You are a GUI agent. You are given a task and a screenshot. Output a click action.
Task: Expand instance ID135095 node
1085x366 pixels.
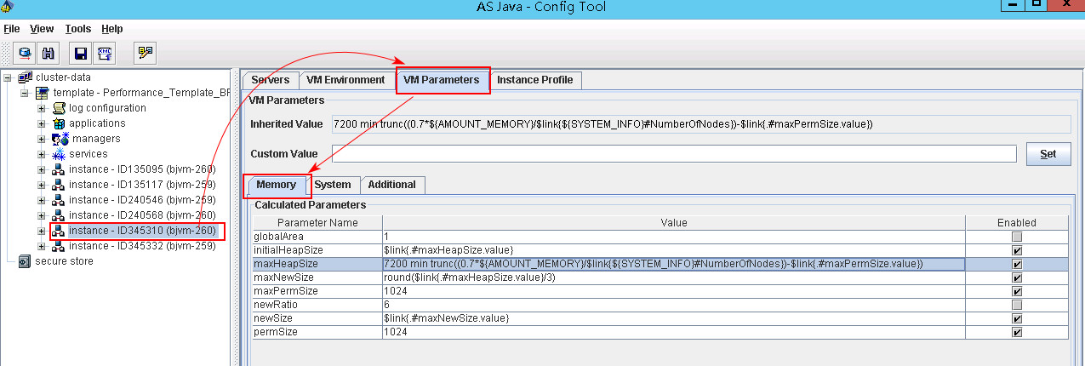(x=42, y=169)
